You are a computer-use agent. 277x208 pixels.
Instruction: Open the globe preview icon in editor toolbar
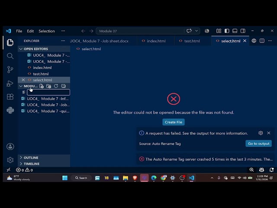click(254, 41)
